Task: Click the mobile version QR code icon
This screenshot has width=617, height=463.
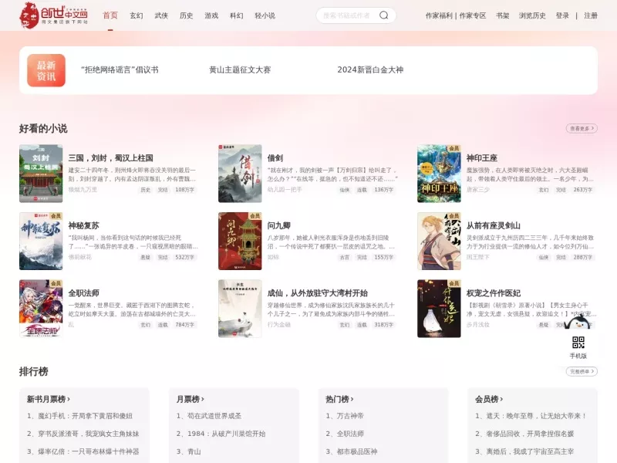Action: (x=578, y=342)
